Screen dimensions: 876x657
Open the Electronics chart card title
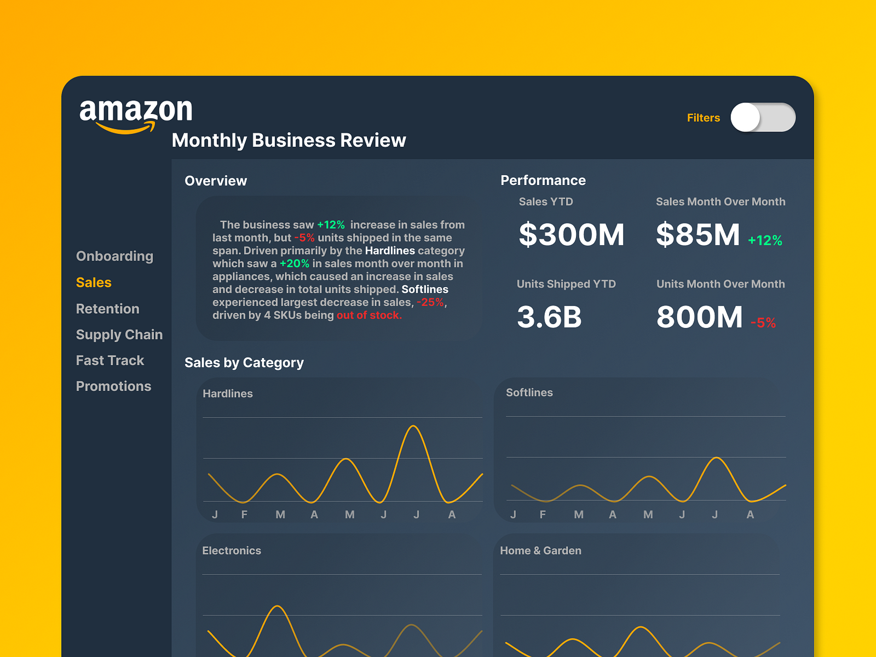(232, 551)
